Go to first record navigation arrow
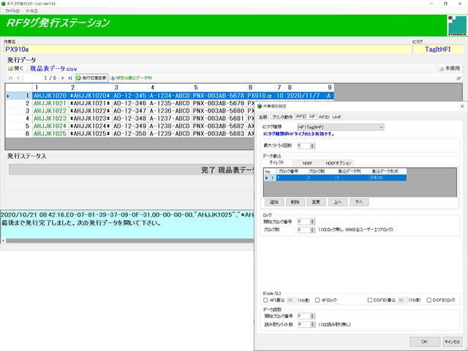Image resolution: width=468 pixels, height=351 pixels. pyautogui.click(x=11, y=78)
